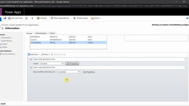Click Save and Close
This screenshot has height=106, width=189.
tap(15, 18)
